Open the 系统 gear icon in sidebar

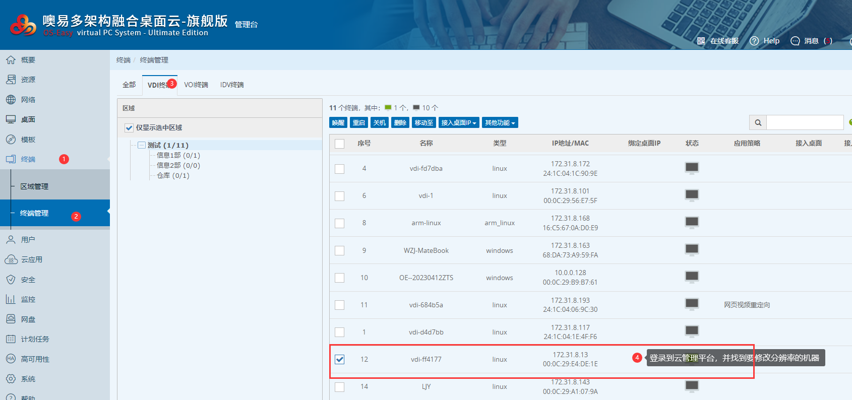tap(11, 379)
